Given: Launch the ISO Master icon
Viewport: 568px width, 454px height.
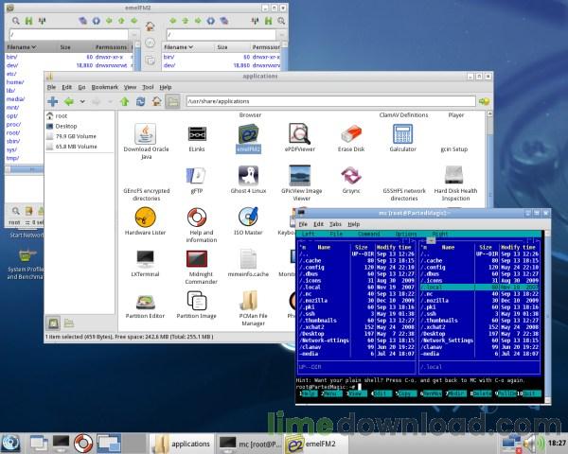Looking at the screenshot, I should (248, 218).
